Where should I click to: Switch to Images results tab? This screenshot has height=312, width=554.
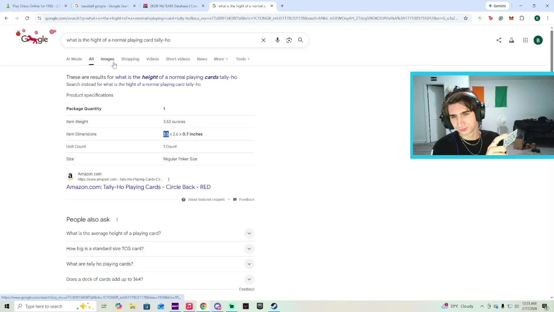coord(107,59)
